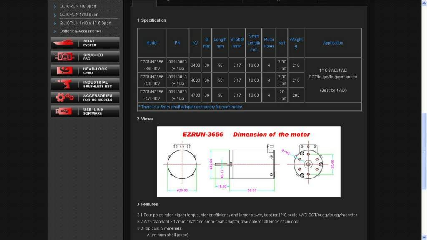Click the '2 Views' heading
This screenshot has height=240, width=427.
click(x=145, y=119)
